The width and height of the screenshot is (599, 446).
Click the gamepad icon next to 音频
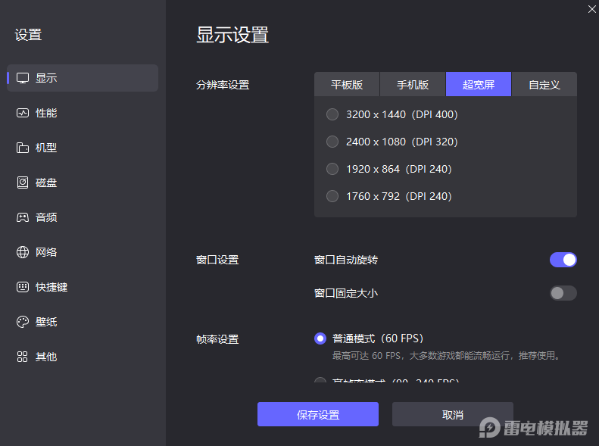[23, 217]
